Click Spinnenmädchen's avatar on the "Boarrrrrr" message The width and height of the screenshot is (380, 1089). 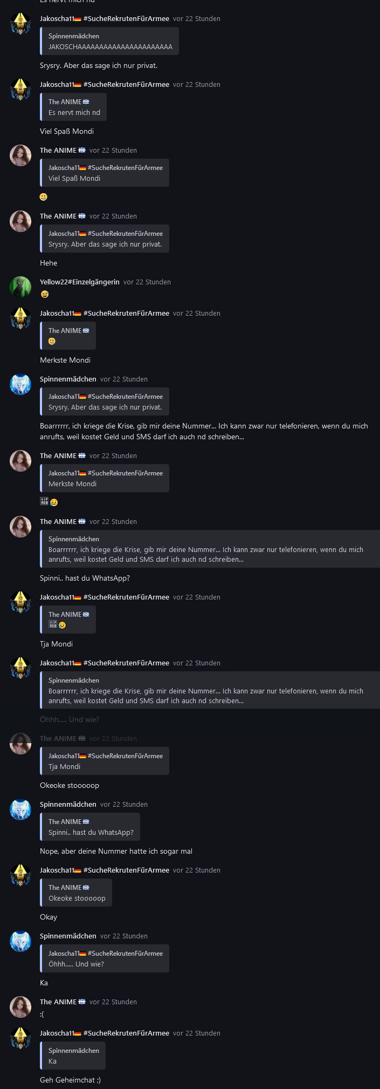tap(20, 384)
